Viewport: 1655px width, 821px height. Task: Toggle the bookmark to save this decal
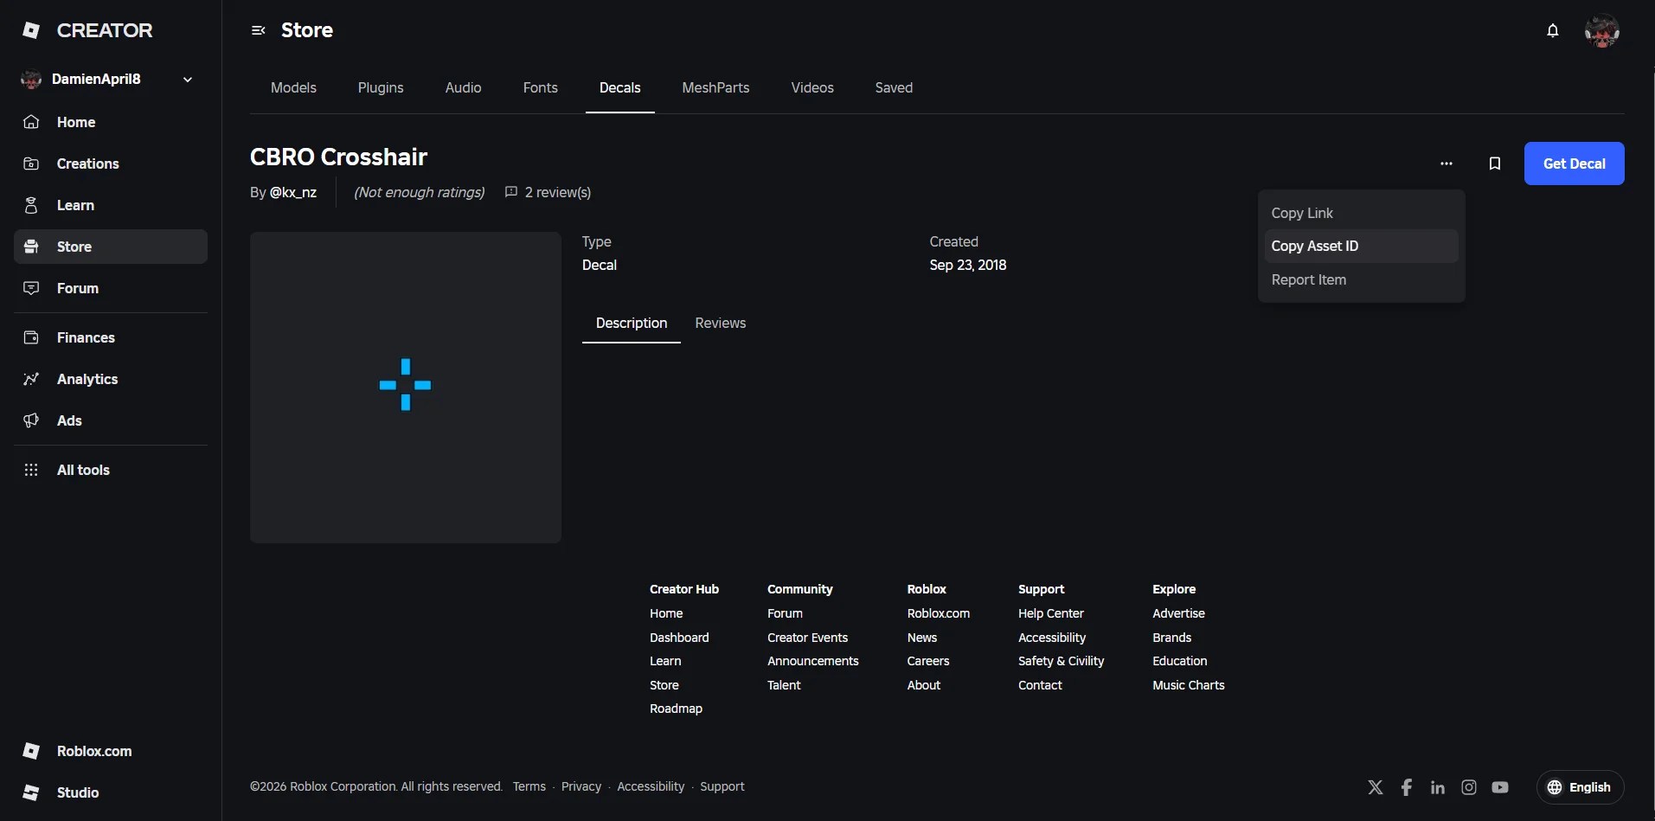pyautogui.click(x=1495, y=164)
